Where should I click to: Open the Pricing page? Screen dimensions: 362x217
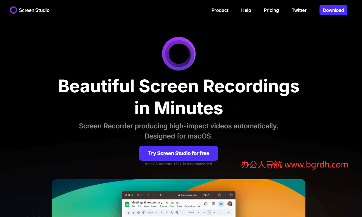coord(271,10)
